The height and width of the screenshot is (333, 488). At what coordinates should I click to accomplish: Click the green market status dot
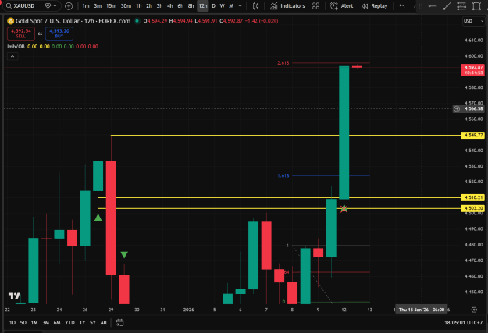(137, 21)
